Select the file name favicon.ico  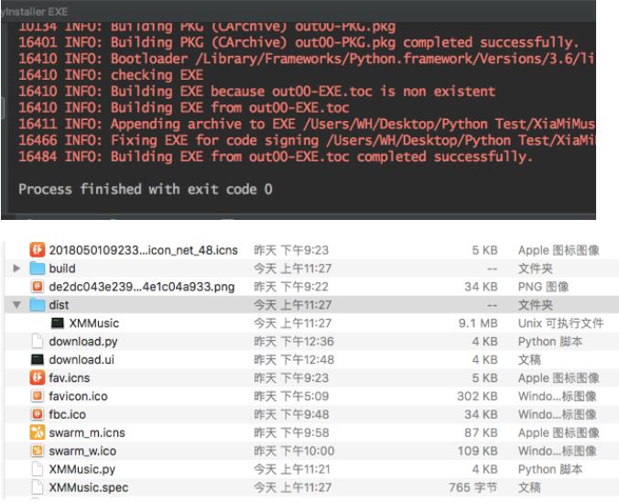tap(78, 396)
